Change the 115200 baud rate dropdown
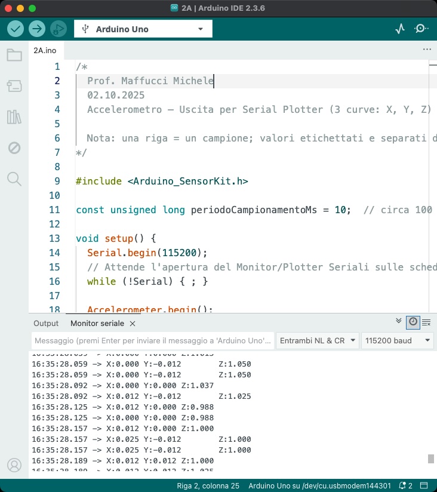The width and height of the screenshot is (437, 492). click(x=398, y=340)
